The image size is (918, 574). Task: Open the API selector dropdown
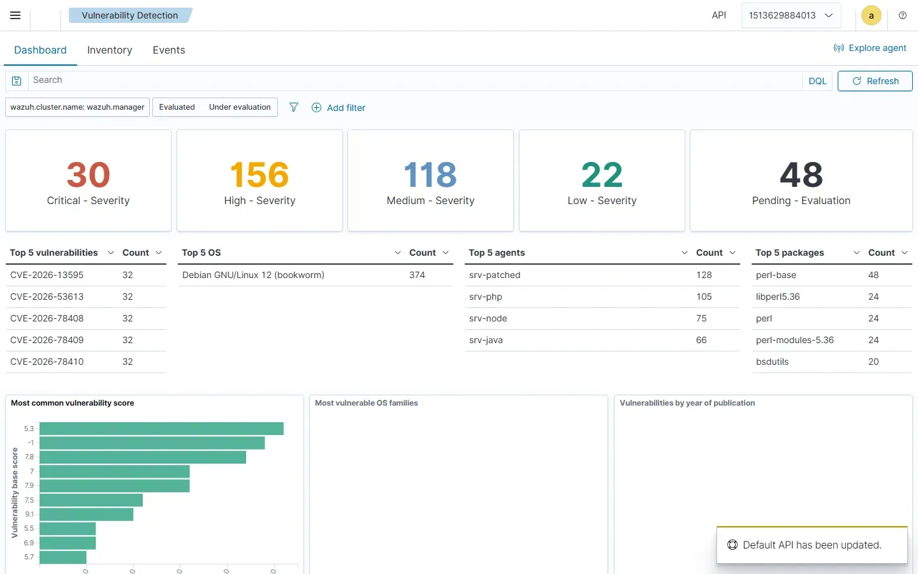click(x=791, y=15)
